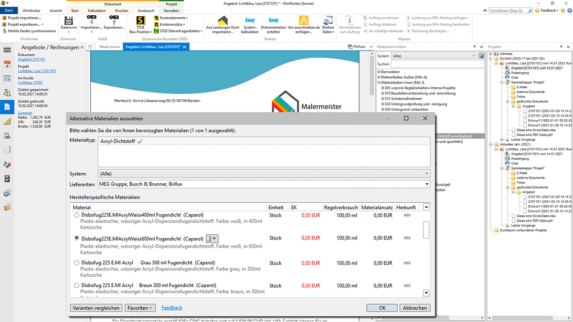Screen dimensions: 573x322
Task: Click Von ausschreiben.de einfügen icon
Action: pos(303,21)
